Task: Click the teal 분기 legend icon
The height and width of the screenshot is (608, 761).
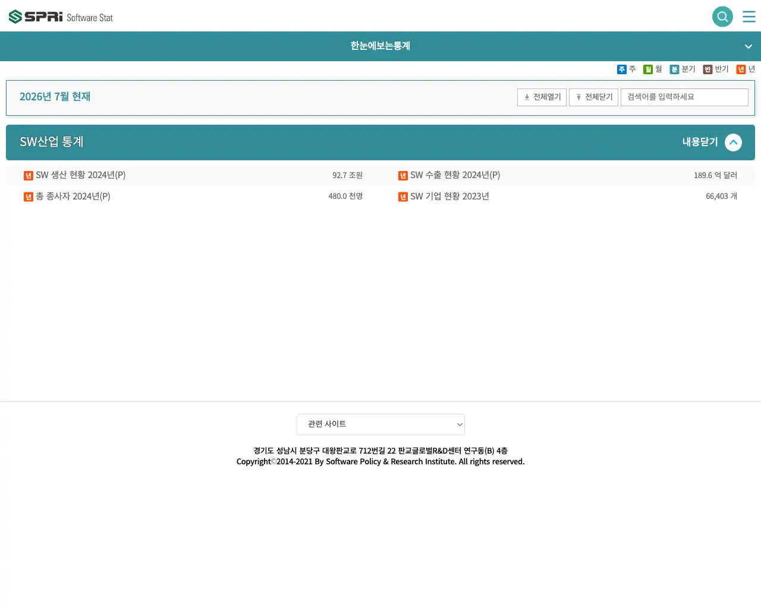Action: pos(674,69)
